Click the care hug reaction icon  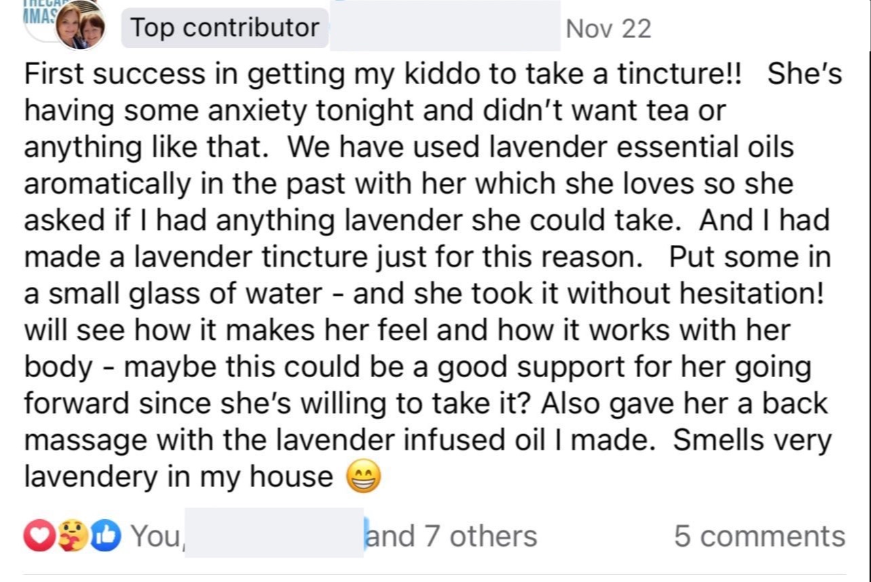click(71, 536)
